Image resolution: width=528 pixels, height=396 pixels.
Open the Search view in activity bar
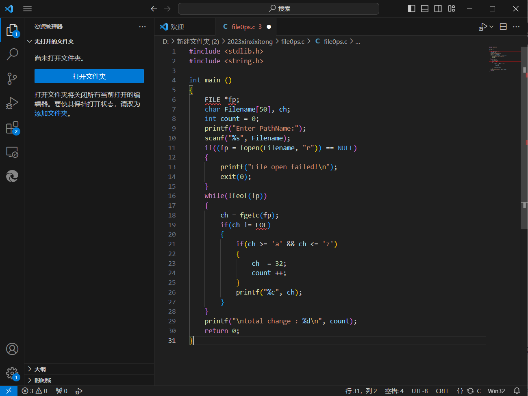[x=12, y=54]
